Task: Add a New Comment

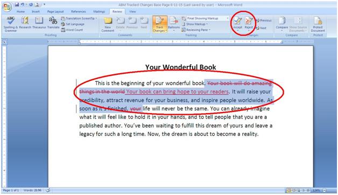Action: [x=108, y=24]
